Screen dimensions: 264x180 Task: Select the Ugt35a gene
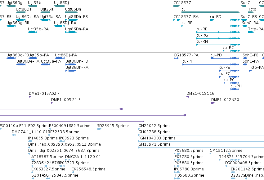[x=45, y=12]
